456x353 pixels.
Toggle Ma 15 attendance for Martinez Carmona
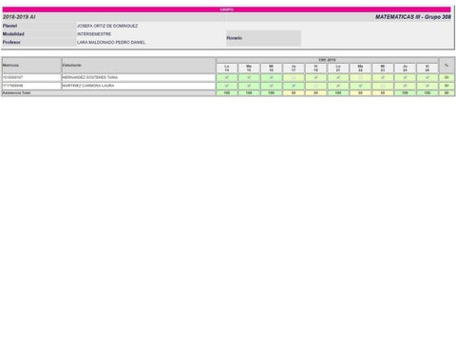(x=249, y=86)
